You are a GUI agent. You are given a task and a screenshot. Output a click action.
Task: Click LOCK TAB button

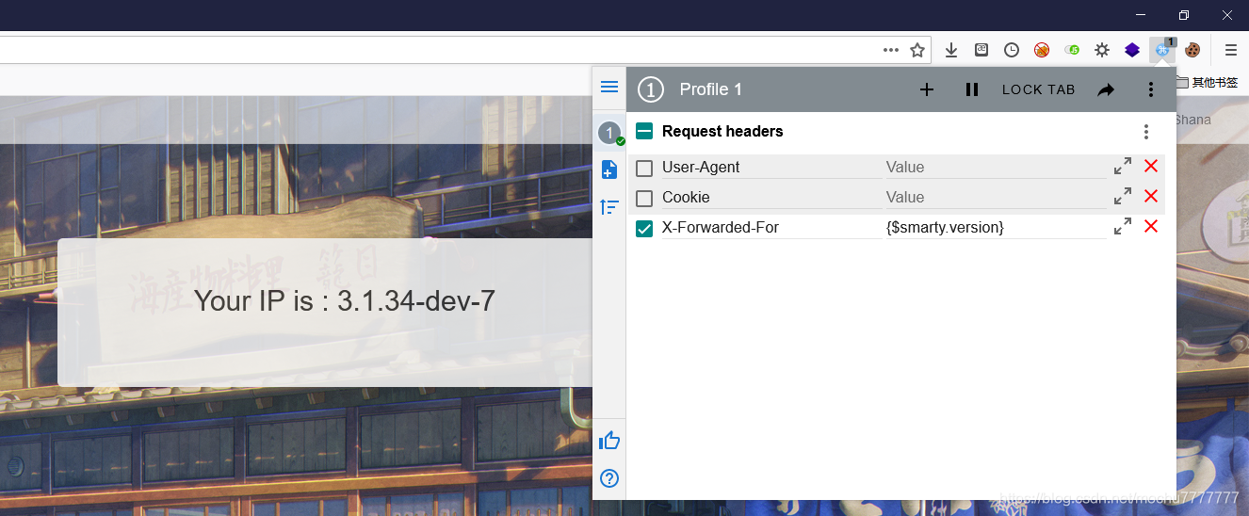click(x=1038, y=89)
